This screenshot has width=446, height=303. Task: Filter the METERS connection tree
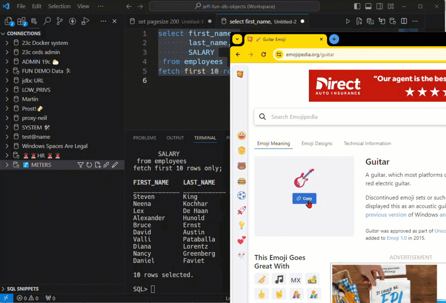pyautogui.click(x=81, y=164)
